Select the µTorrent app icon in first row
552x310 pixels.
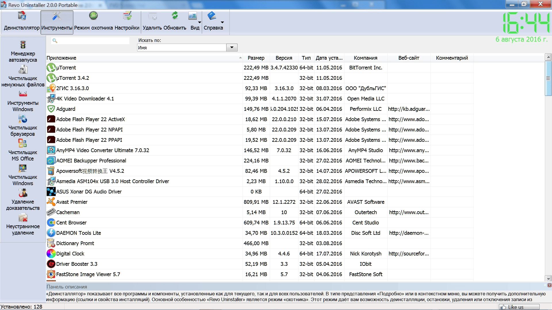pos(51,68)
